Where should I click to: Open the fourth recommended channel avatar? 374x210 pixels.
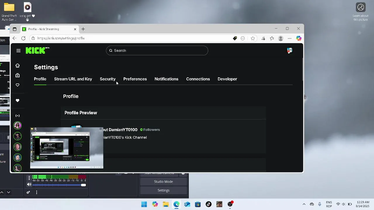click(18, 157)
